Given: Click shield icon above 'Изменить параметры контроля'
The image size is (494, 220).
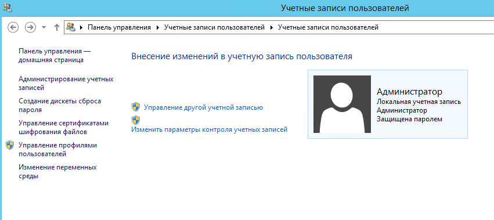Looking at the screenshot, I should click(x=135, y=120).
